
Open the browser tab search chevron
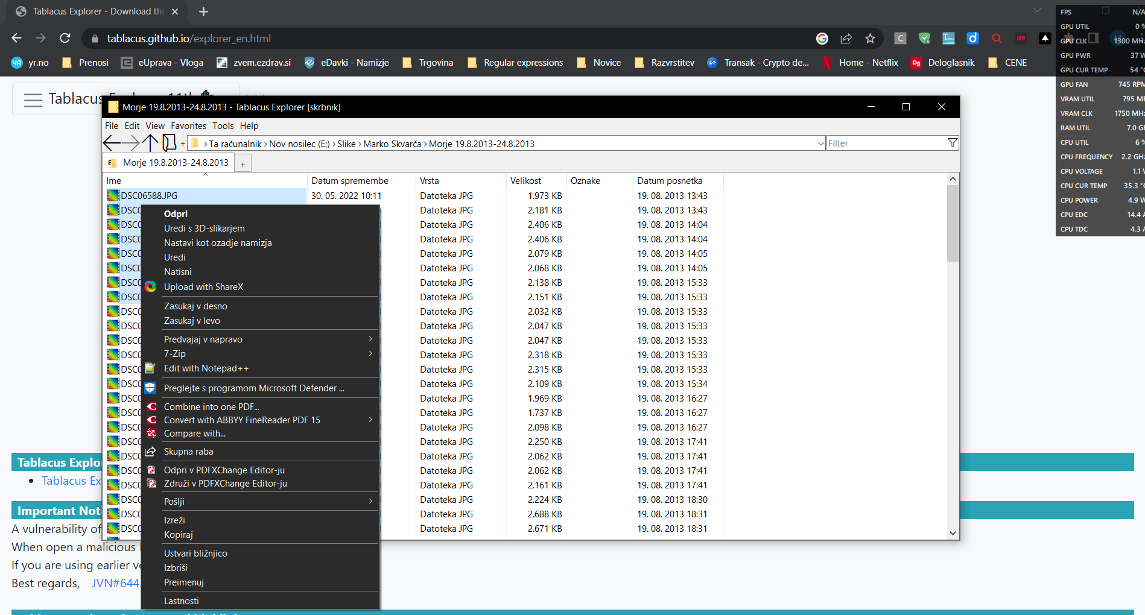click(x=1037, y=11)
